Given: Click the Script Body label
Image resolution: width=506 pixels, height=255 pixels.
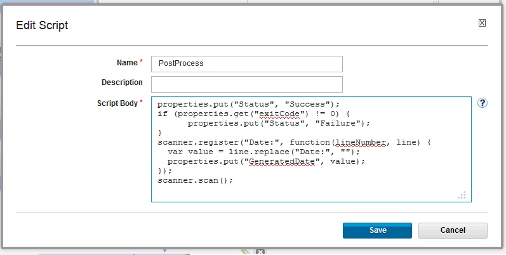Looking at the screenshot, I should click(x=119, y=103).
